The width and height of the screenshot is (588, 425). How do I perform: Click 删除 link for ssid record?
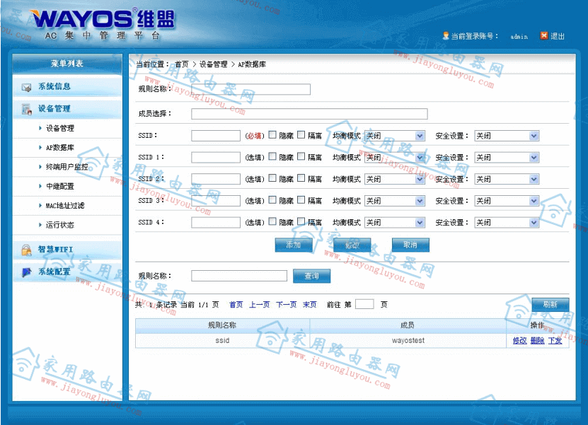(x=537, y=340)
